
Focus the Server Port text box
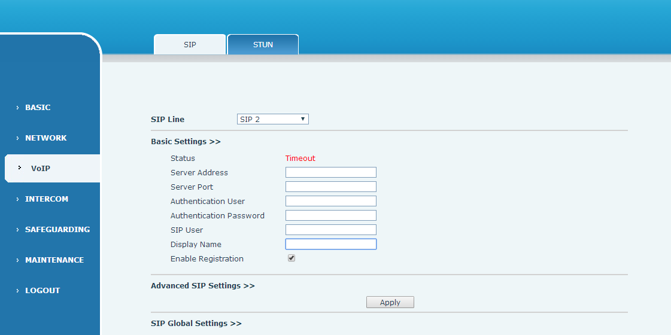click(x=330, y=187)
